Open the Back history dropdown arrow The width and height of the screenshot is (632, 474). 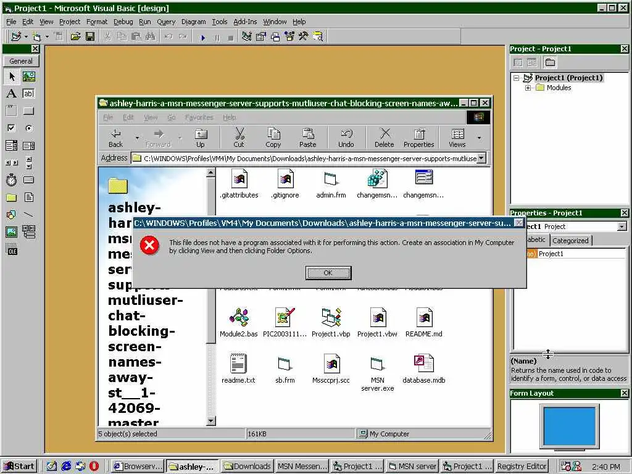click(x=137, y=138)
